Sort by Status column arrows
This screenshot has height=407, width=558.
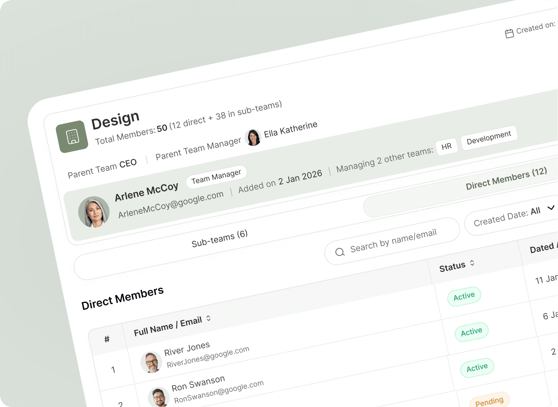tap(472, 263)
